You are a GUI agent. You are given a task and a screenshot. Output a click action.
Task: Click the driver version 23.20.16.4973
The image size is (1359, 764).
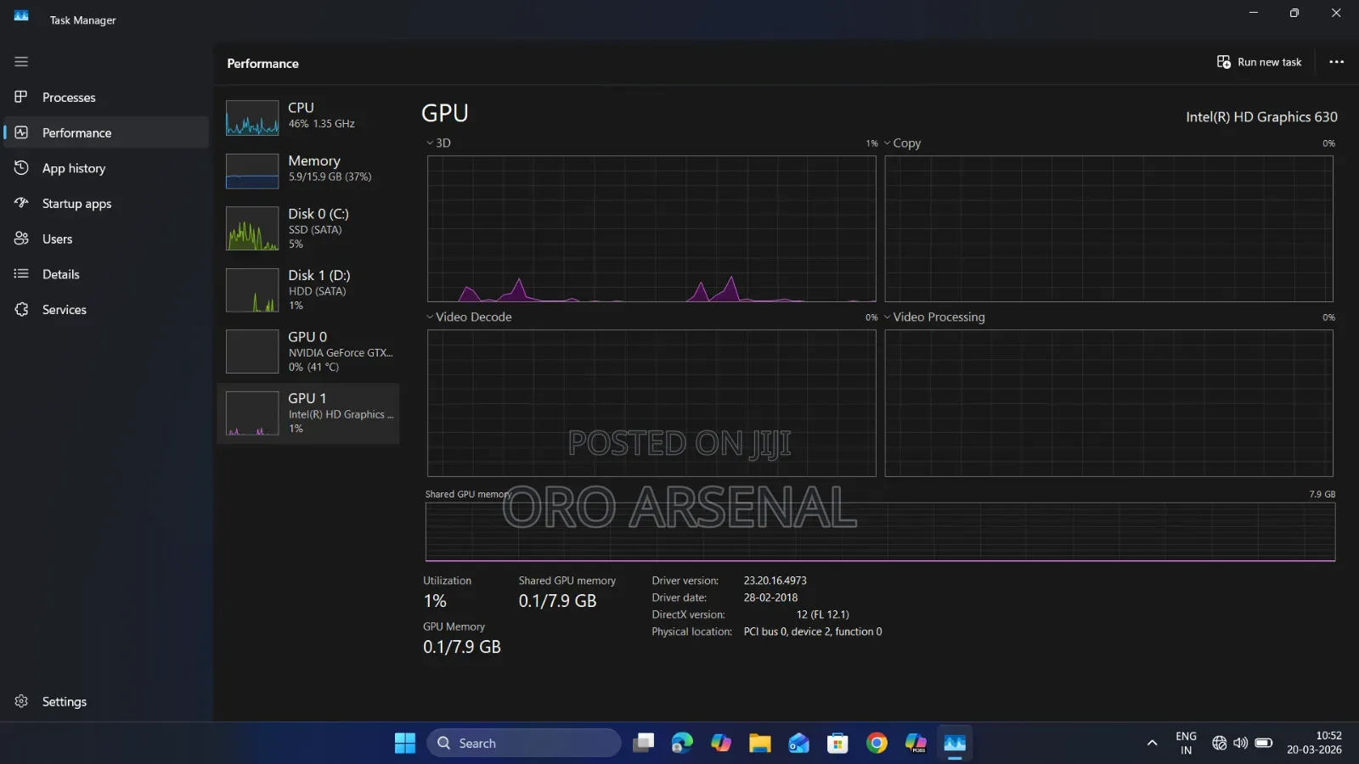click(x=775, y=581)
